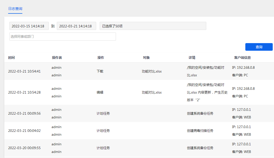Select the log entry timestamped 2022-03-21 10:54:41
274x158 pixels.
(24, 71)
